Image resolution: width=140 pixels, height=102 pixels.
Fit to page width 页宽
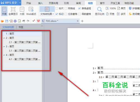pos(110,14)
